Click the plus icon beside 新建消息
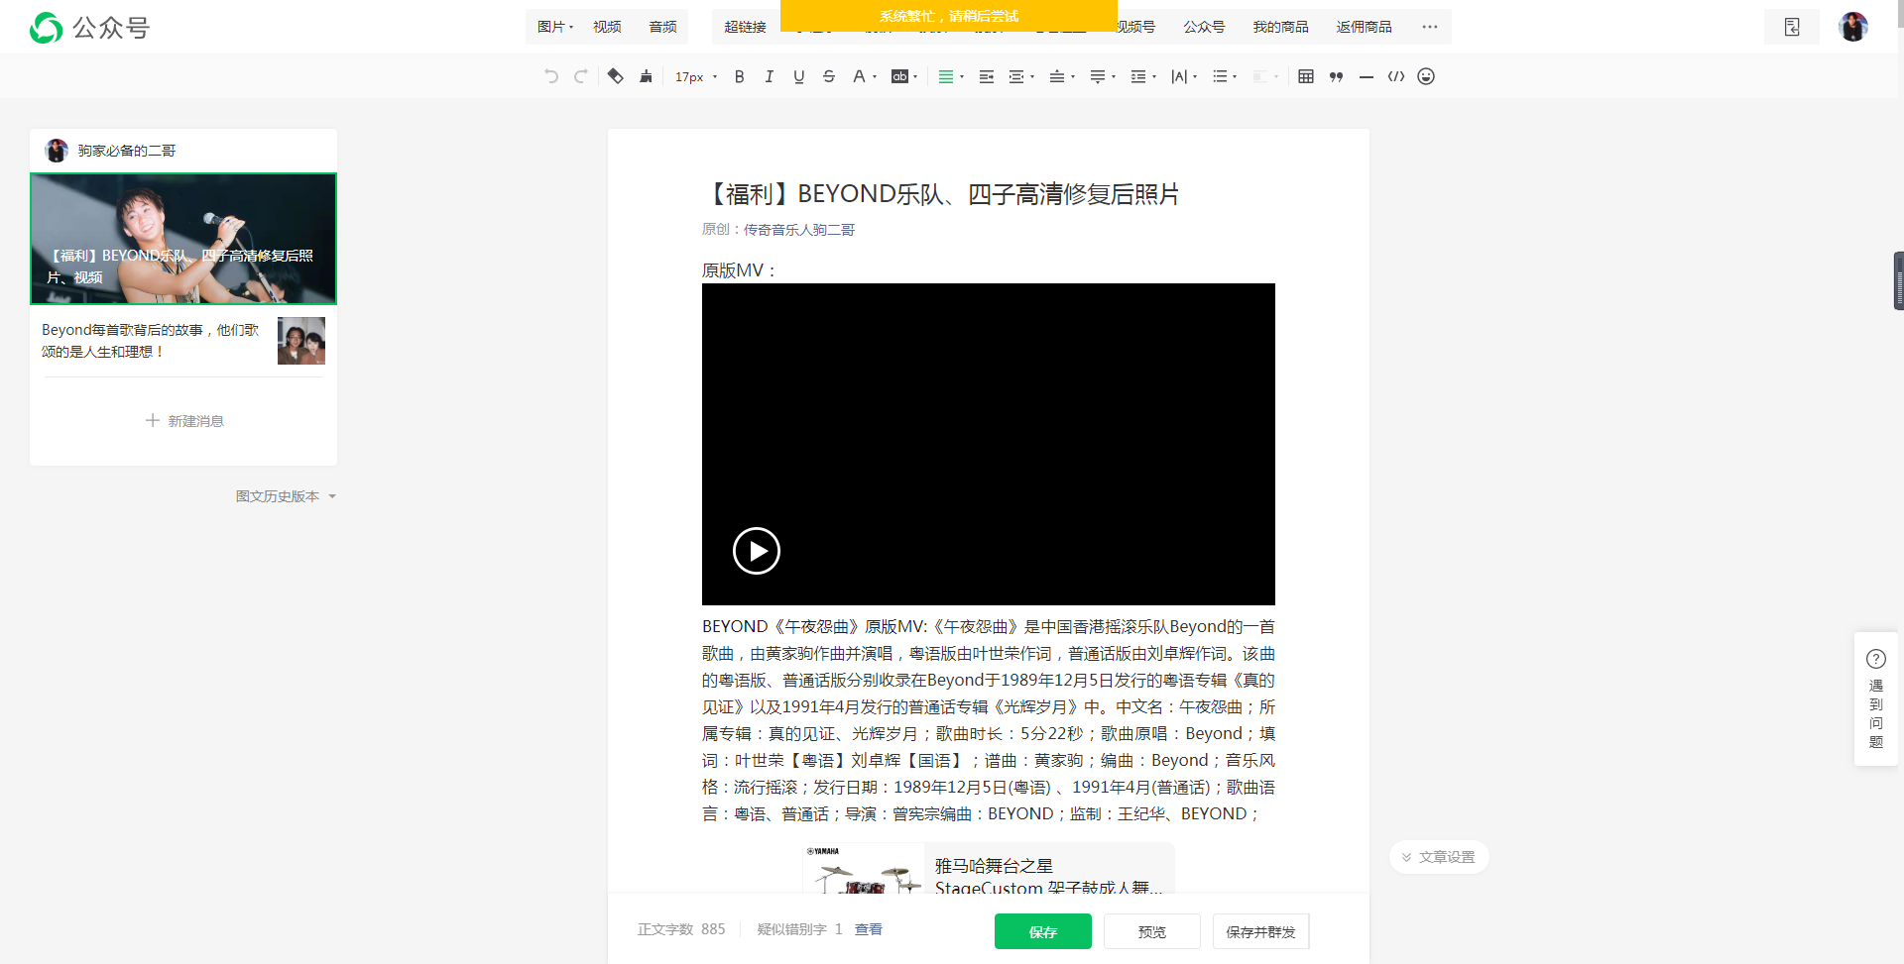This screenshot has width=1904, height=964. click(x=153, y=420)
